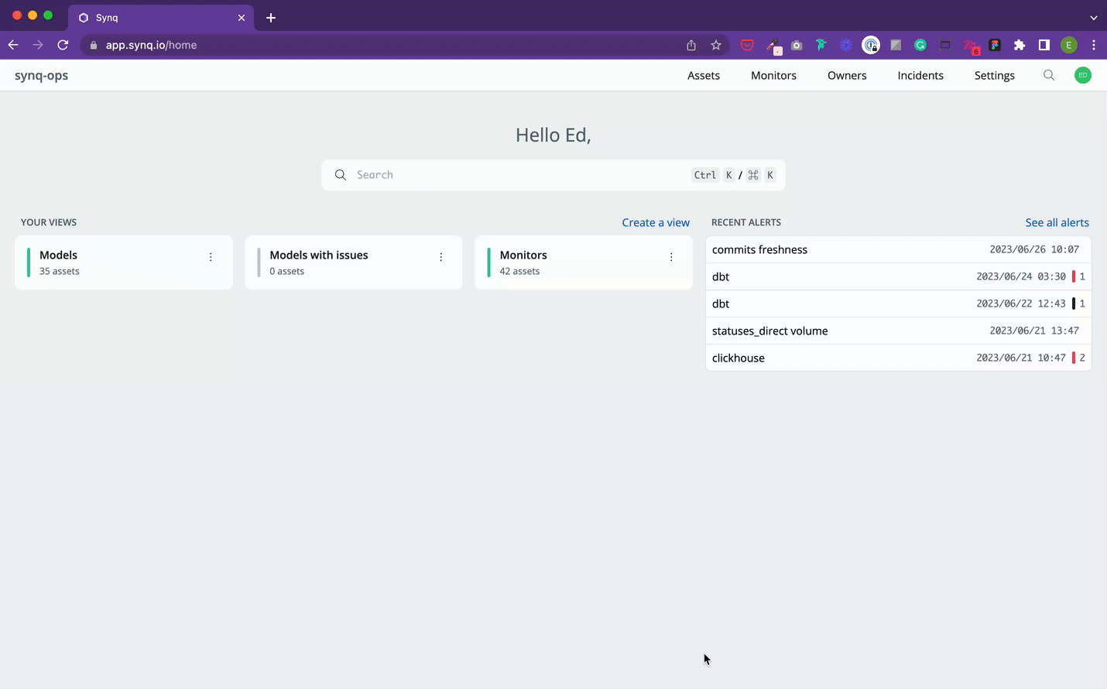Viewport: 1107px width, 689px height.
Task: Open the Grammarly extension
Action: (920, 45)
